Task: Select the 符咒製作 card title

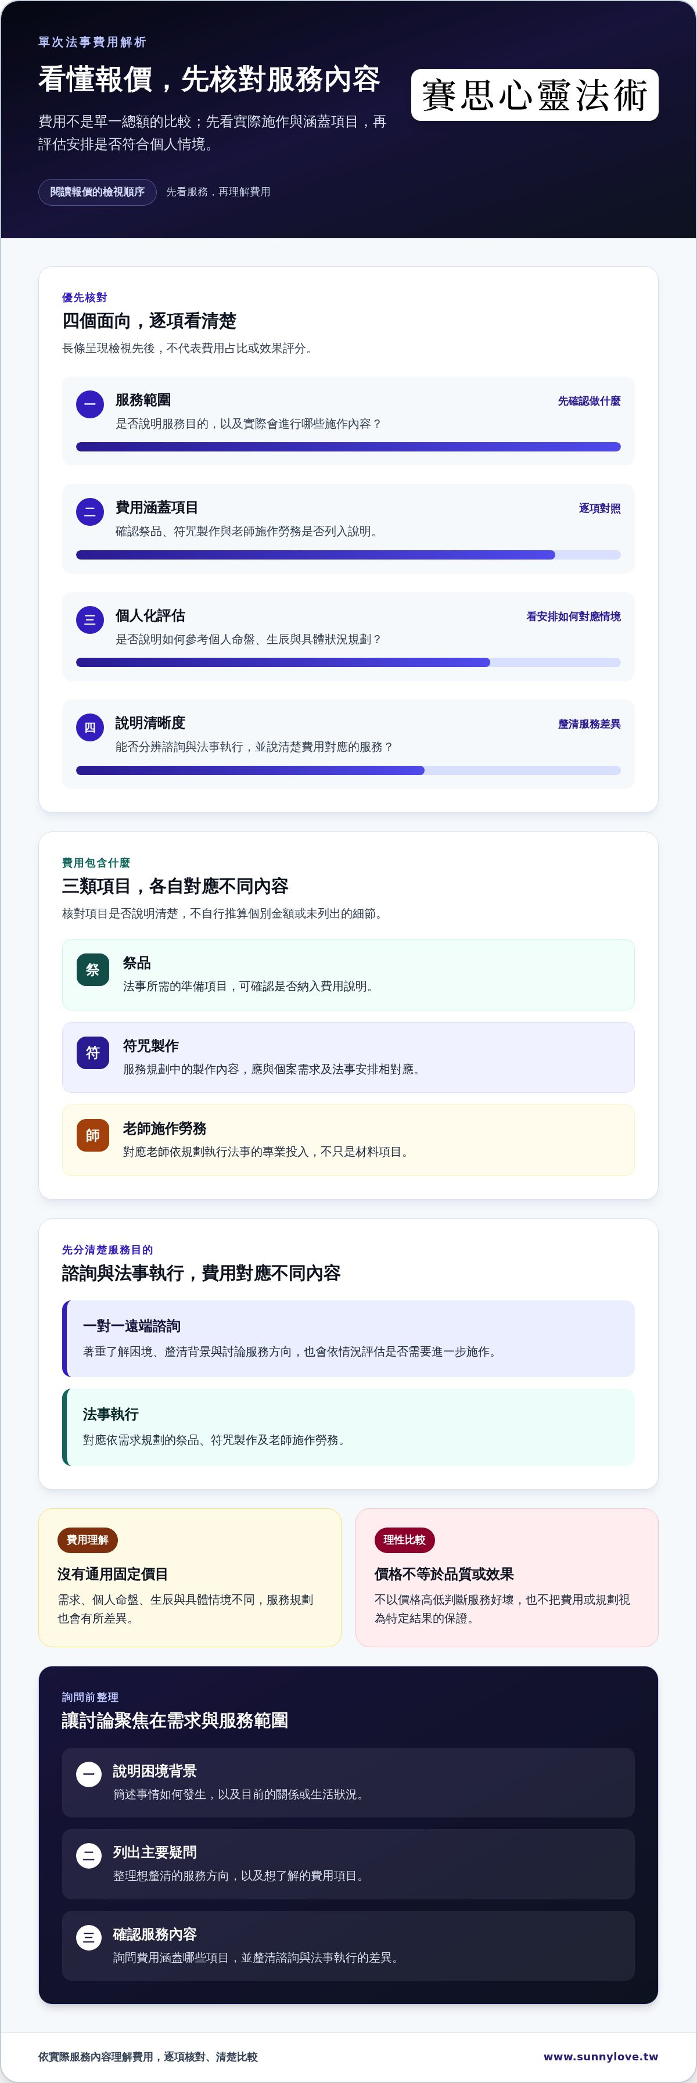Action: 151,1045
